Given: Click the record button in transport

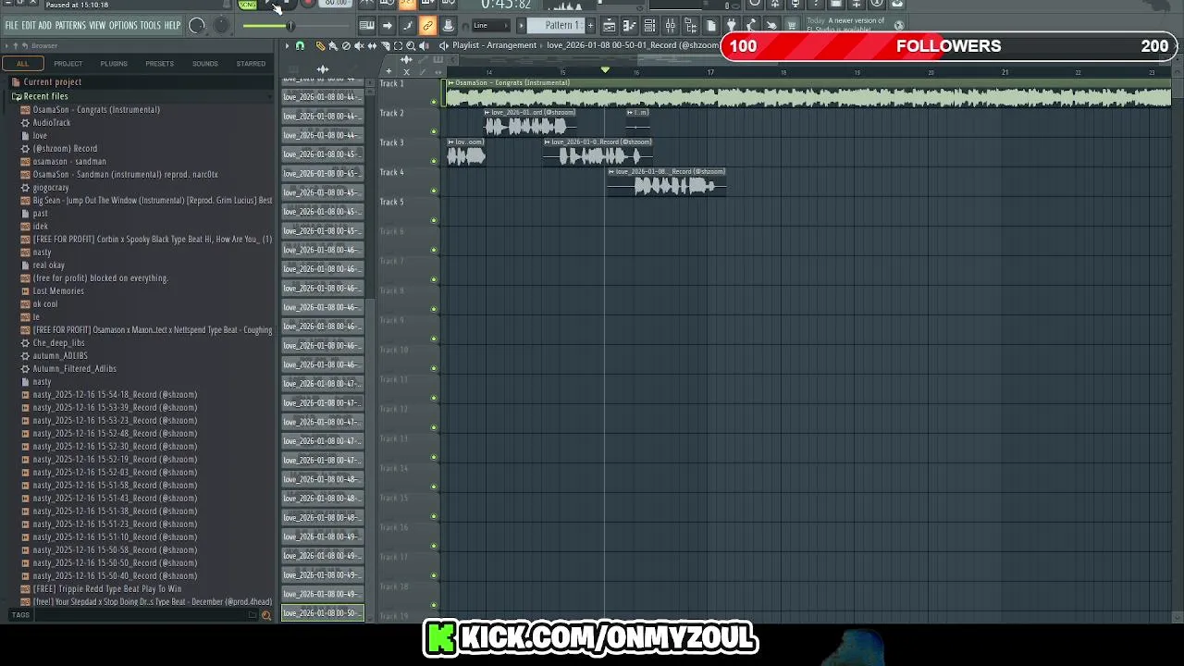Looking at the screenshot, I should point(308,4).
